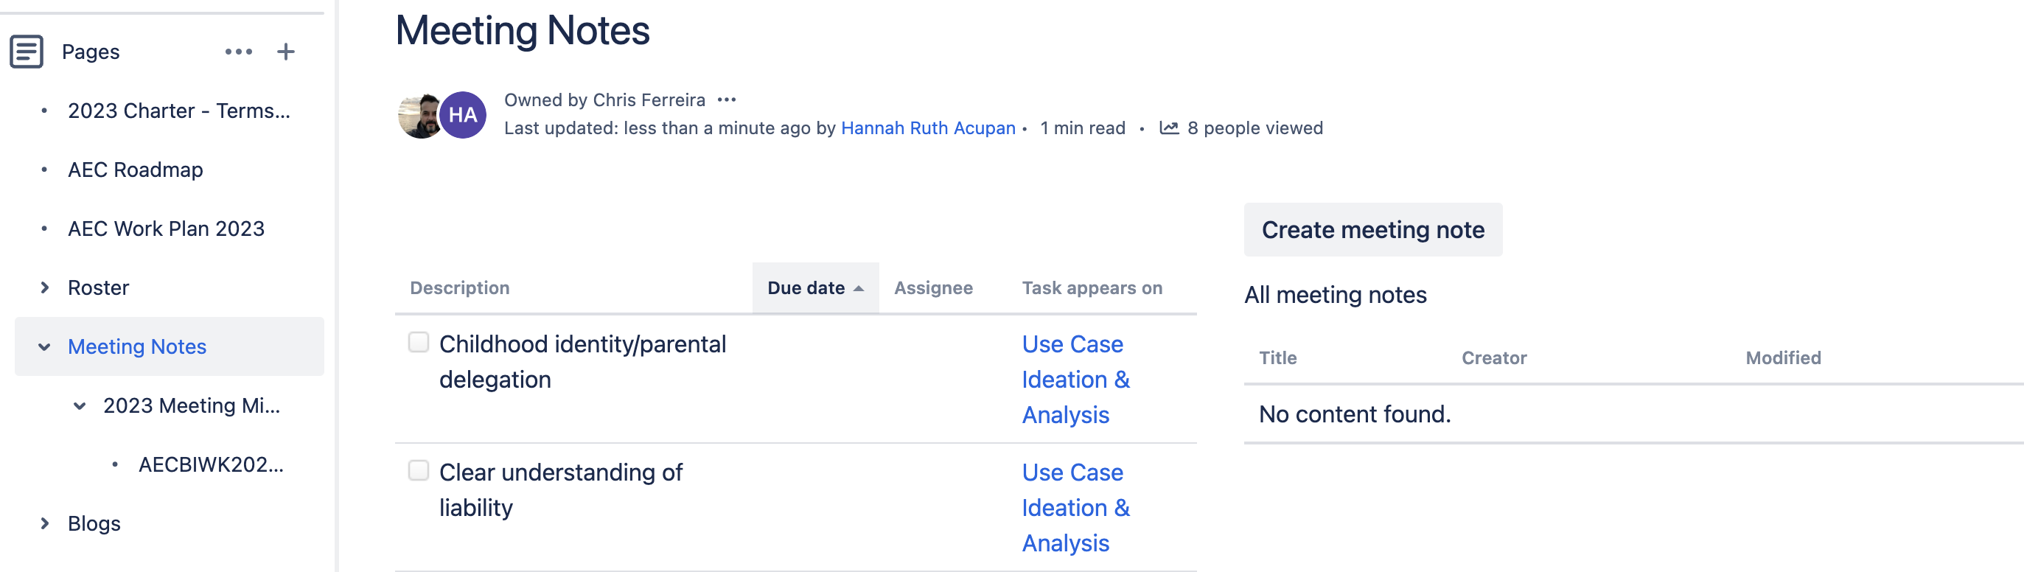
Task: Click the Blogs label in sidebar
Action: [x=94, y=523]
